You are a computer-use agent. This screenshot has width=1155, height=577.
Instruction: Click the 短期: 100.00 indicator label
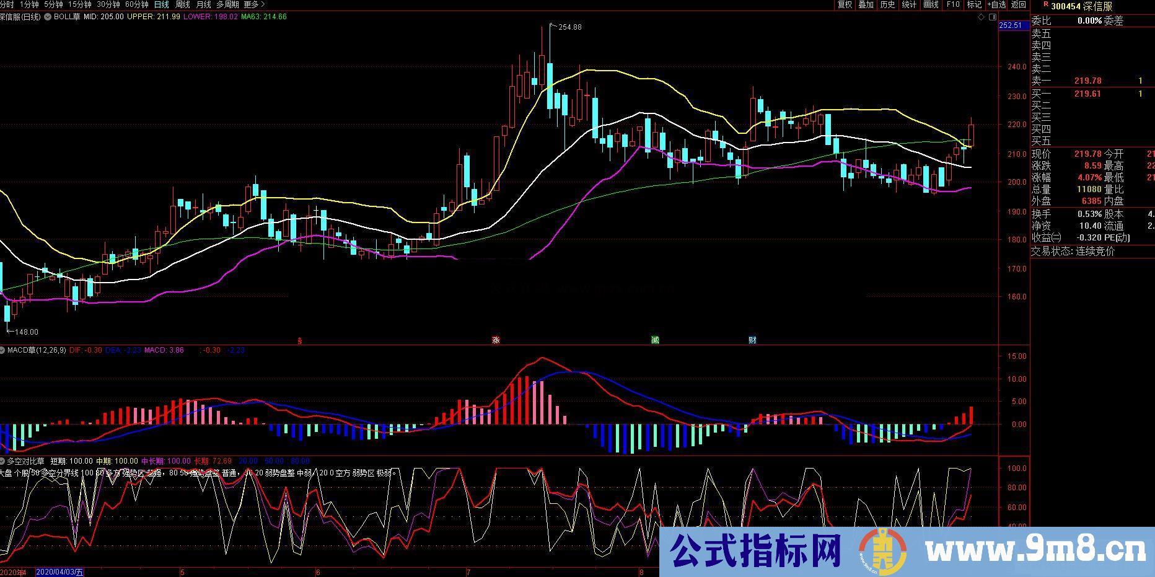pyautogui.click(x=71, y=461)
